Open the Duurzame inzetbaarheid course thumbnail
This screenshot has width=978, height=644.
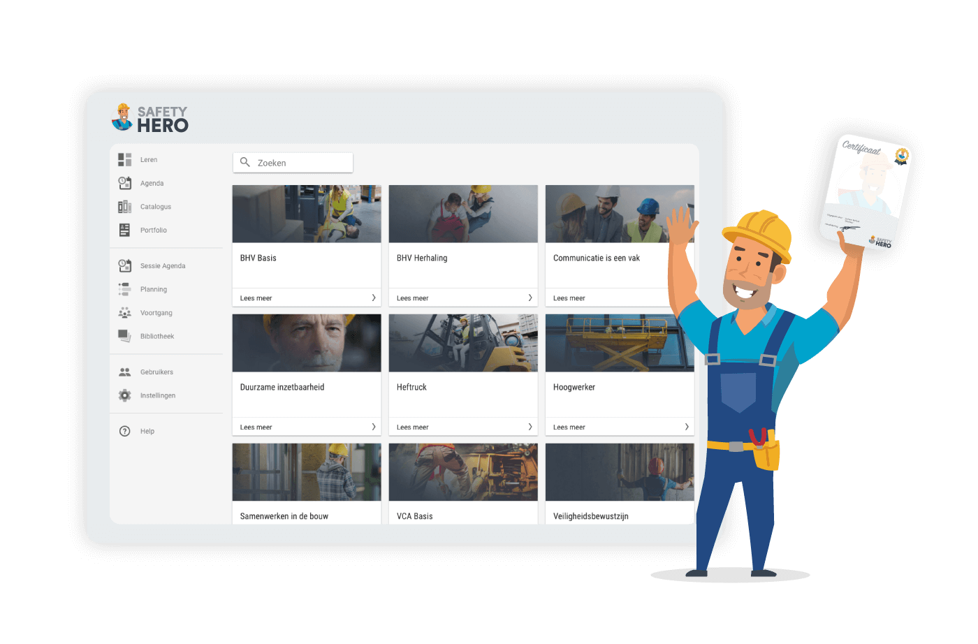307,343
